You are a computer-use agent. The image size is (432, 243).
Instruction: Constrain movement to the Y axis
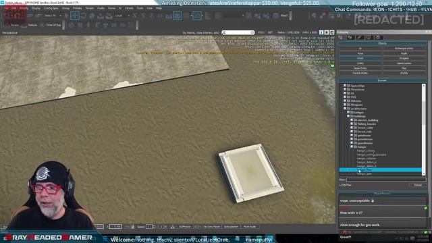[143, 16]
